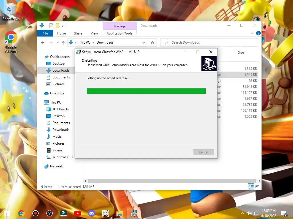Open the YouTube taskbar shortcut
The width and height of the screenshot is (293, 219).
77,213
